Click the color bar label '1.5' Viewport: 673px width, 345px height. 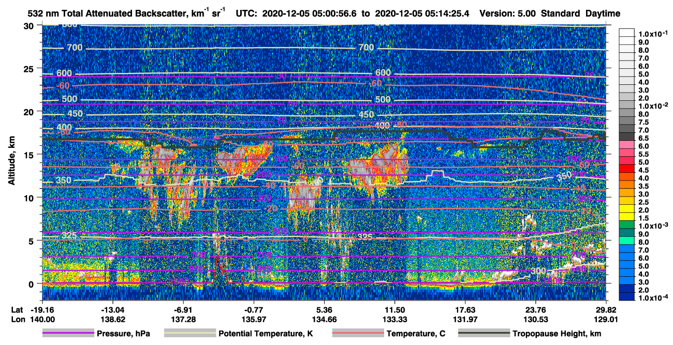click(643, 218)
